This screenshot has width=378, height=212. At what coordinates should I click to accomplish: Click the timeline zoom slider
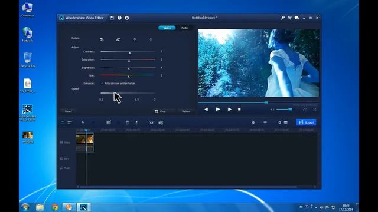tap(266, 122)
